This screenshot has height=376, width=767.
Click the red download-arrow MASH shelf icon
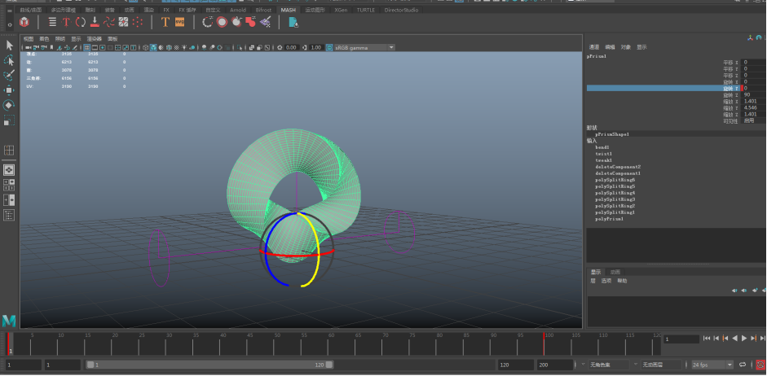[95, 22]
